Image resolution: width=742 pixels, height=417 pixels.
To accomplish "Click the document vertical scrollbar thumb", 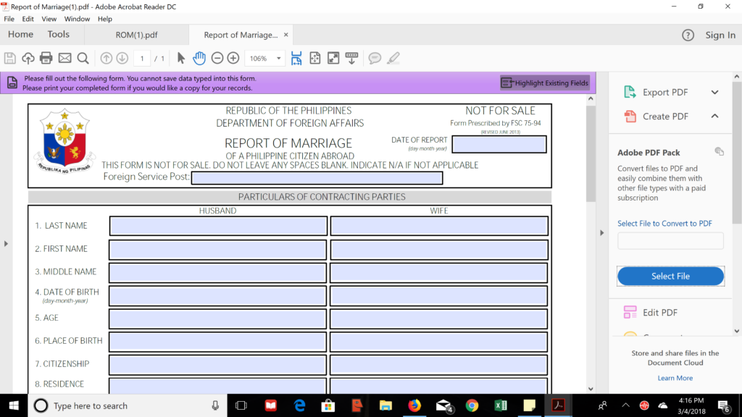I will (591, 153).
